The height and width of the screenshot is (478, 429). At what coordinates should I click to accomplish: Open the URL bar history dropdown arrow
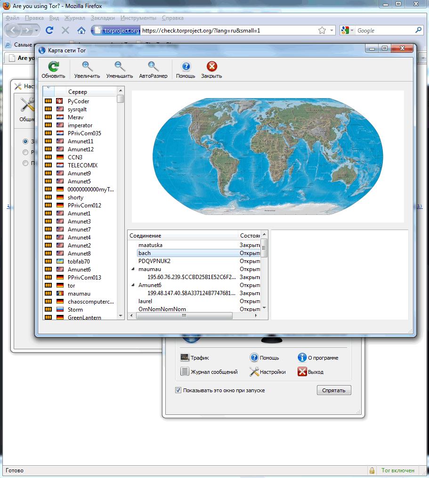click(x=332, y=30)
